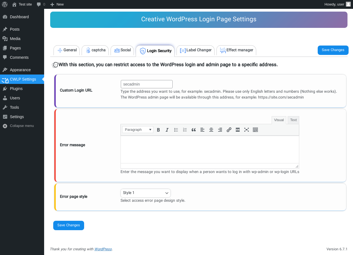Insert a Read More tag
The image size is (353, 255).
click(238, 130)
